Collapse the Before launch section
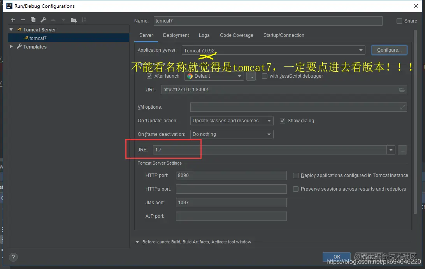Screen dimensions: 425x269 137,242
